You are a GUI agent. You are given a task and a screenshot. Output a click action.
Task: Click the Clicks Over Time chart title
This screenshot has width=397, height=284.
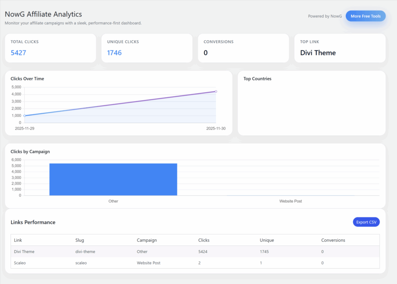click(27, 78)
